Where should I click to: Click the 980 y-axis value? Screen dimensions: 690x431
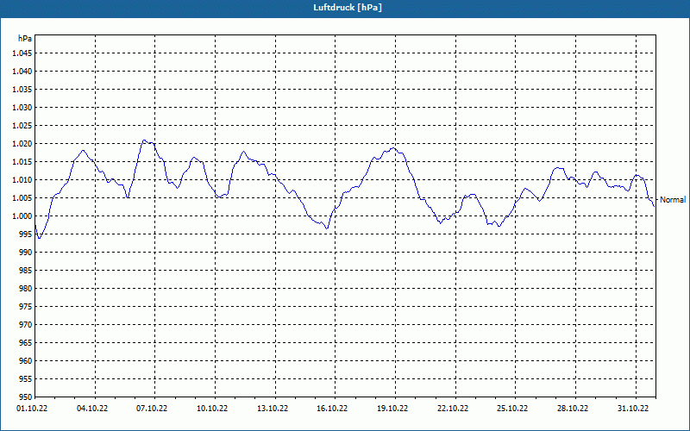point(26,289)
